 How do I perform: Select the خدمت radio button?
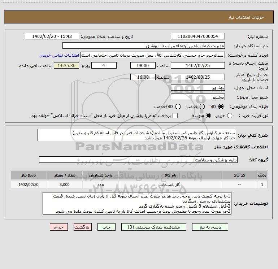point(202,107)
